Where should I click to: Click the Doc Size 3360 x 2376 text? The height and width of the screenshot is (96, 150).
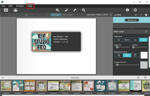[x=97, y=15]
